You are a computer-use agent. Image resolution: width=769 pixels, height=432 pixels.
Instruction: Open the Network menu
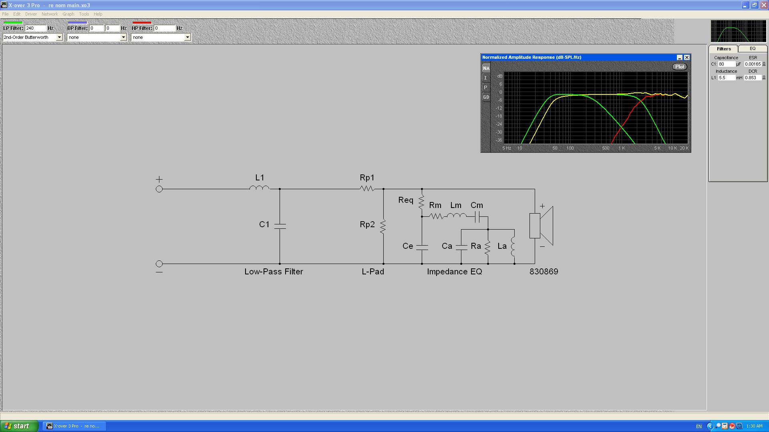(50, 14)
